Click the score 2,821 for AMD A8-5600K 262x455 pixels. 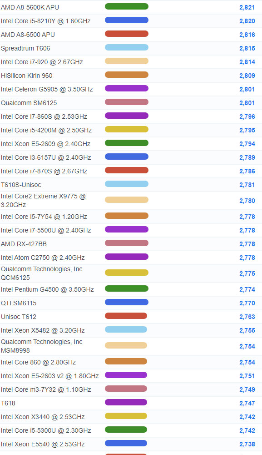coord(247,7)
